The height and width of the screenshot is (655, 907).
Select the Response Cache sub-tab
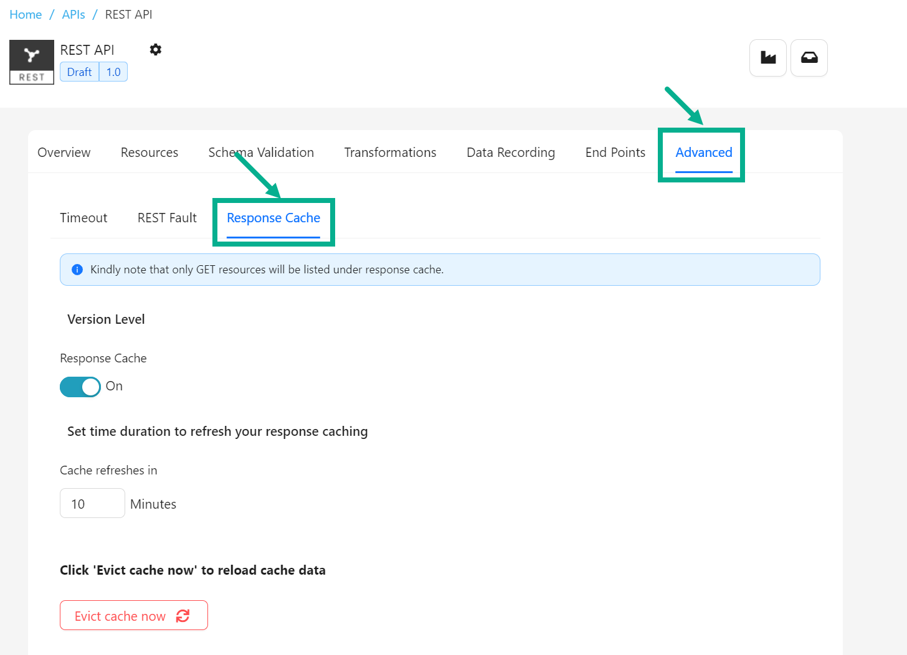click(x=273, y=218)
